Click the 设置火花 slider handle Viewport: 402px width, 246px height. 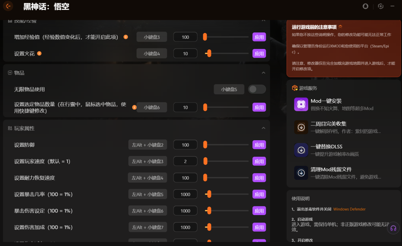point(209,53)
